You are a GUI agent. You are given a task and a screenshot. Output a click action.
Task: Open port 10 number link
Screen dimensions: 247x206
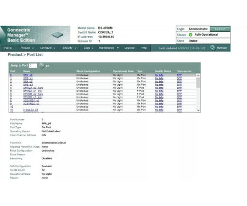(12, 107)
